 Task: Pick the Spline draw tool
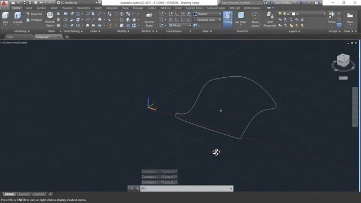[87, 20]
